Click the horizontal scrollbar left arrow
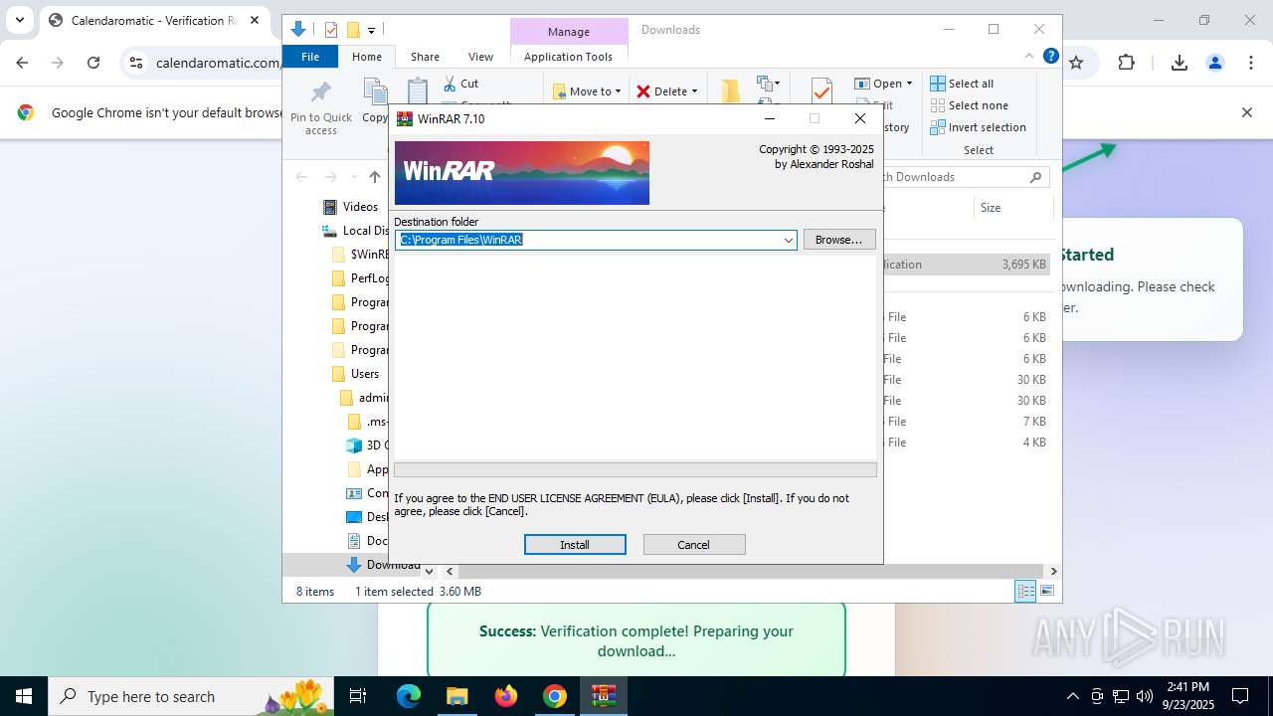This screenshot has width=1273, height=716. coord(450,572)
